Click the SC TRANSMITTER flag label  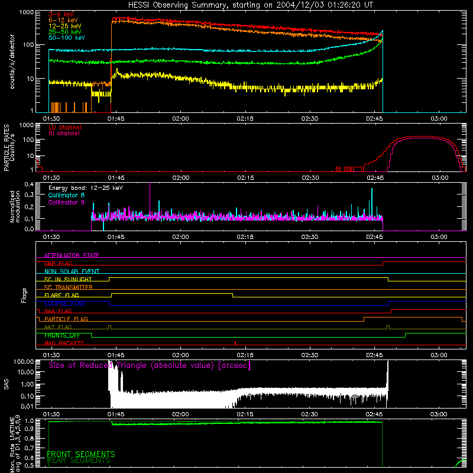[69, 287]
